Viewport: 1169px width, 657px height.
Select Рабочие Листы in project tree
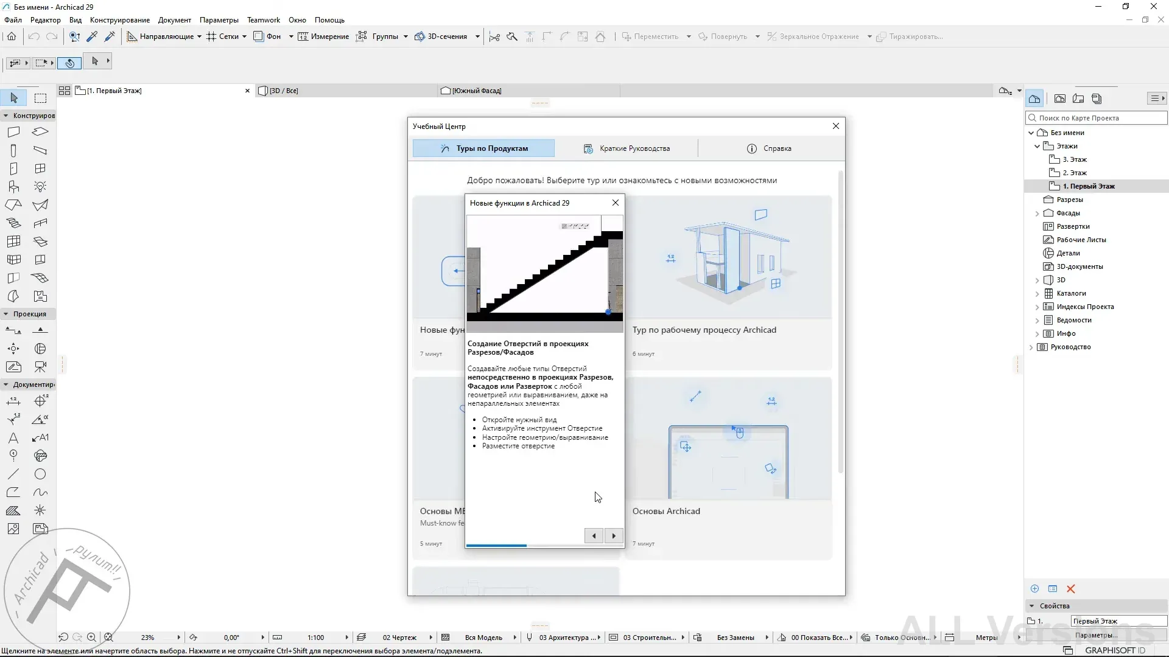point(1081,240)
